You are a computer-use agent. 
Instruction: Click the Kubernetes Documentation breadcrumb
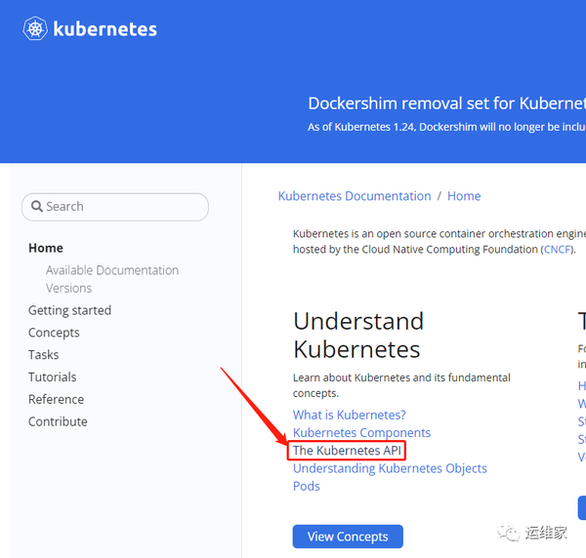point(355,196)
